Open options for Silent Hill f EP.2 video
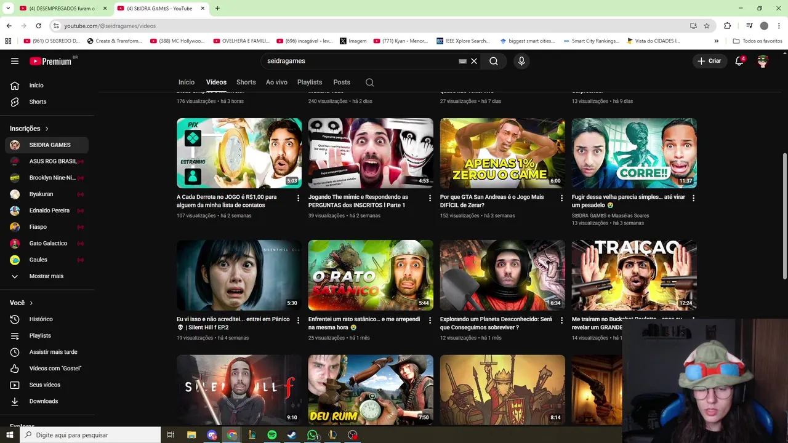The width and height of the screenshot is (788, 443). tap(298, 321)
